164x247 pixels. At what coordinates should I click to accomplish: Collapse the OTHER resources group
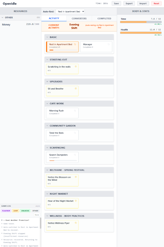[x=2, y=18]
